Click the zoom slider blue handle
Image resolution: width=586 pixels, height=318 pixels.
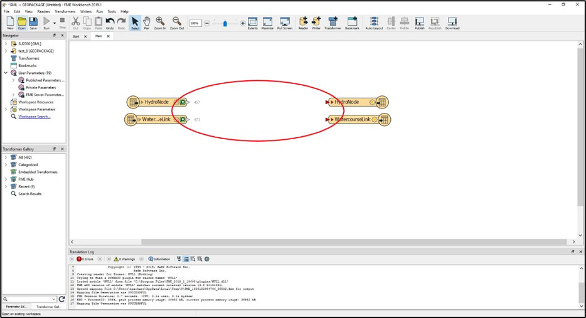pos(225,24)
